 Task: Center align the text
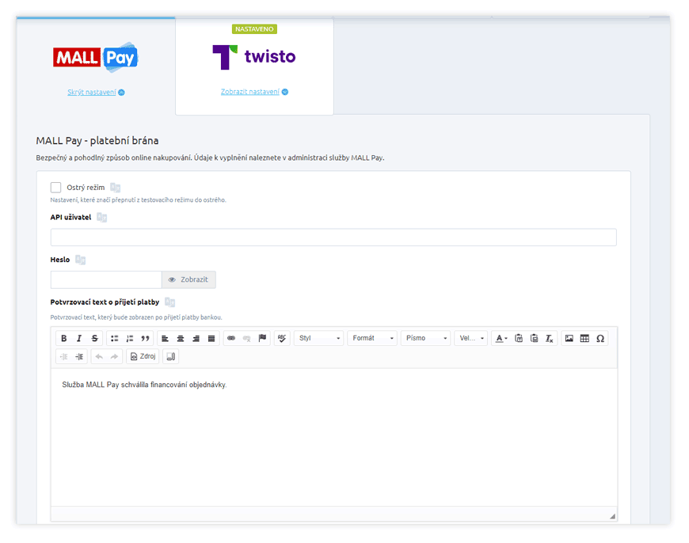[x=181, y=338]
